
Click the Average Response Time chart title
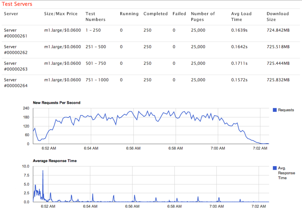coord(55,161)
